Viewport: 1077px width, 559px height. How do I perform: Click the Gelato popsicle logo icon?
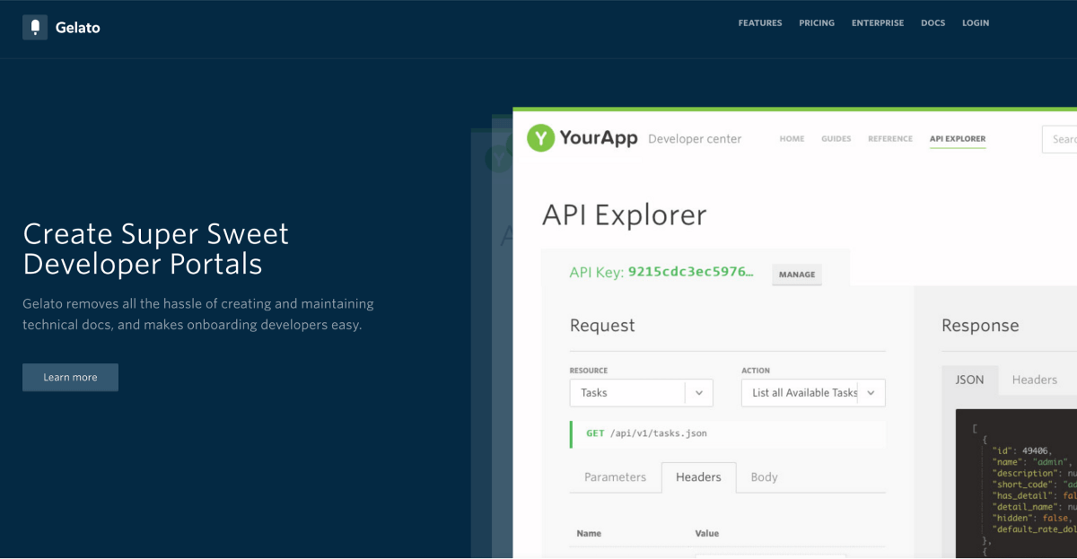tap(35, 27)
